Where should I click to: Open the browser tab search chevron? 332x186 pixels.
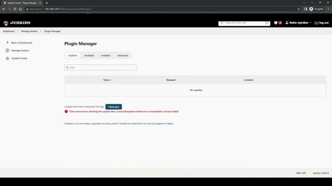point(304,3)
